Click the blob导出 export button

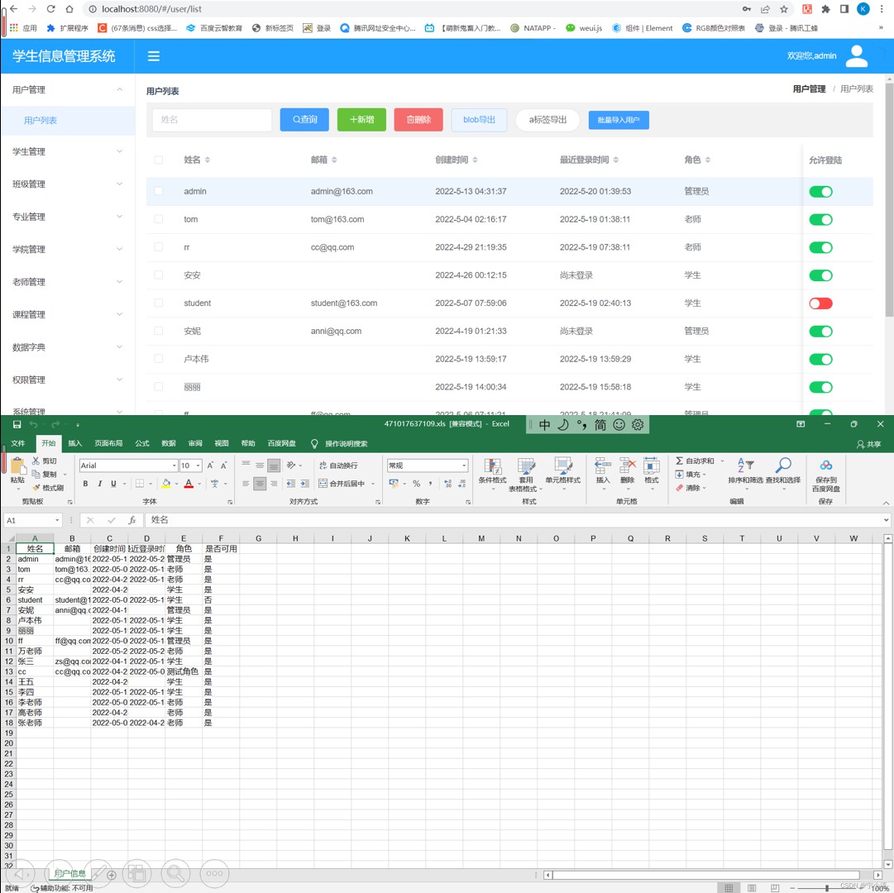pos(479,120)
